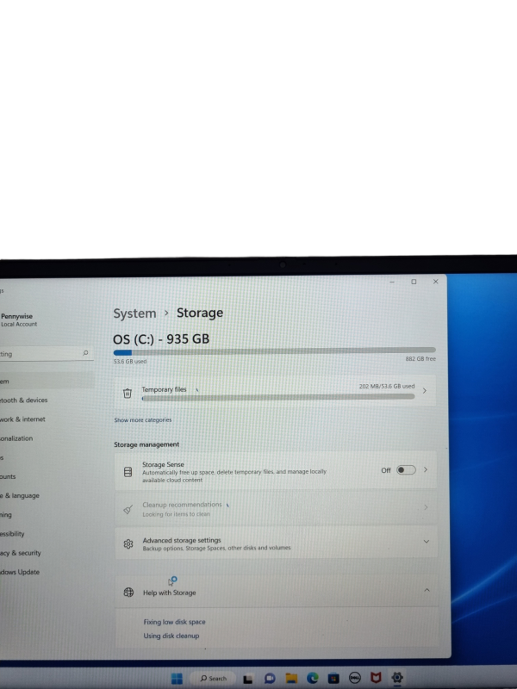Screen dimensions: 517x689
Task: Click Cleanup recommendations broom icon
Action: 128,509
